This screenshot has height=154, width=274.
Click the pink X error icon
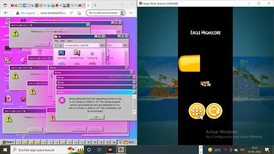tap(62, 101)
